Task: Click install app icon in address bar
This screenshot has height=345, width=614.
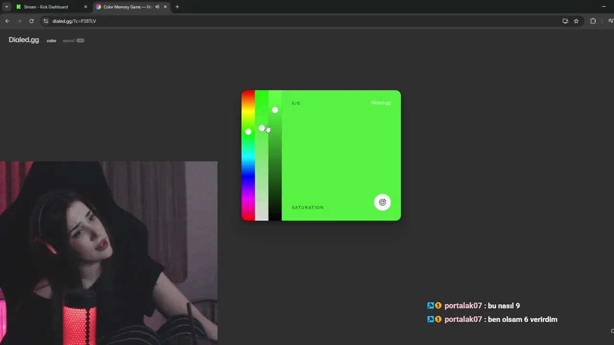Action: [565, 21]
